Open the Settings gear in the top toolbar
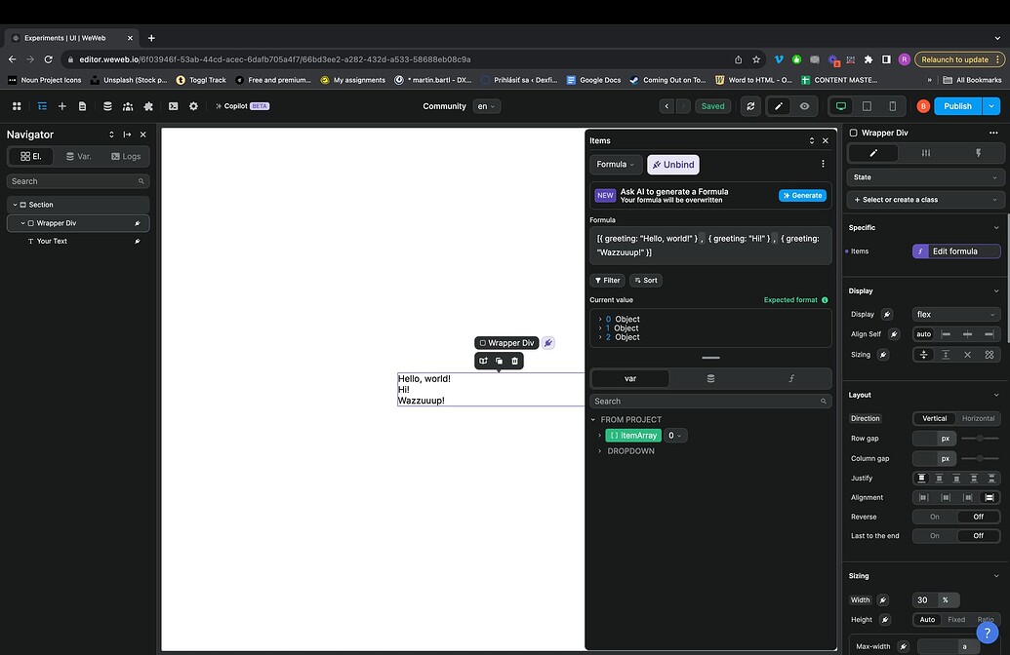The width and height of the screenshot is (1010, 655). pos(193,106)
